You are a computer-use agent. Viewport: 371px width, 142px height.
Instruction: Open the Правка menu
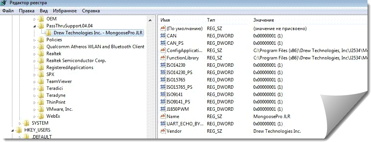pos(27,11)
